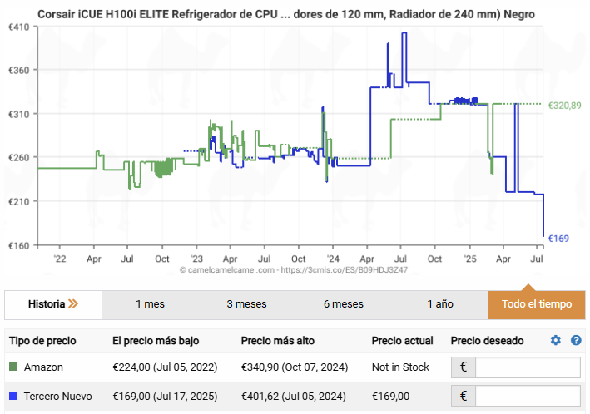
Task: Click Amazon highest price €340,90 (Oct 07, 2024)
Action: tap(295, 367)
